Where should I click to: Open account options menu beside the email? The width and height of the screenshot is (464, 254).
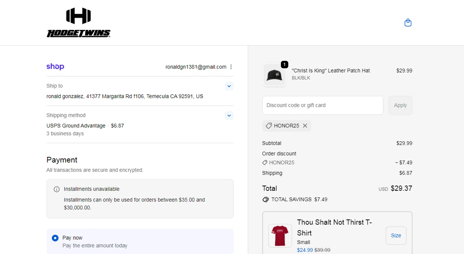coord(231,67)
